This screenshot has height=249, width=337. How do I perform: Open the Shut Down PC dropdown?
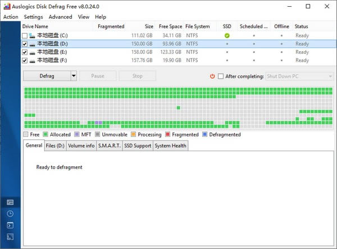pos(299,76)
